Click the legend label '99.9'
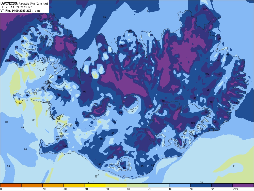This screenshot has width=254, height=191. pos(235,189)
